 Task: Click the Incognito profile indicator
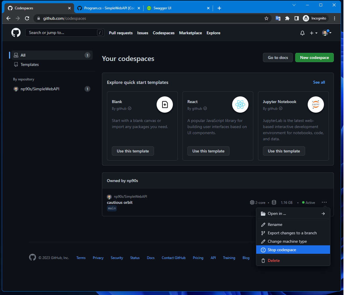click(315, 18)
